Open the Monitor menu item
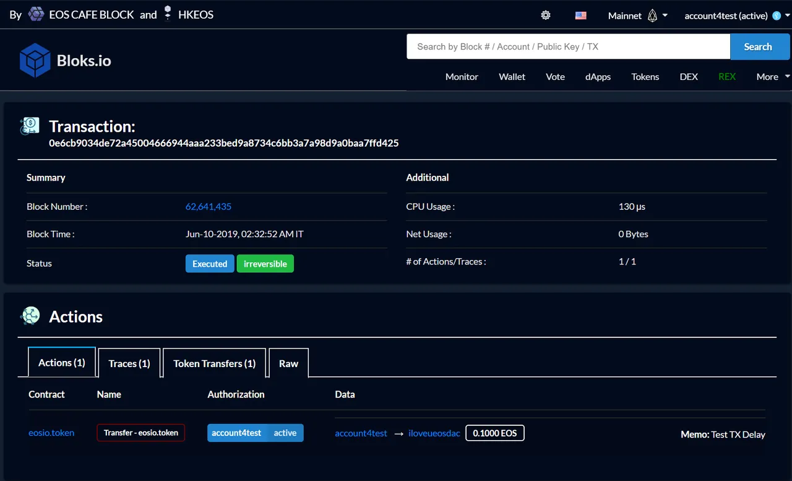Viewport: 792px width, 481px height. [x=462, y=77]
